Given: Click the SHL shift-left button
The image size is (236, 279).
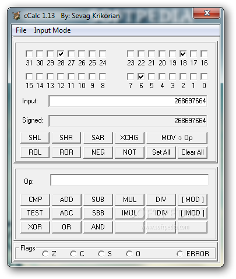Looking at the screenshot, I should click(35, 138).
